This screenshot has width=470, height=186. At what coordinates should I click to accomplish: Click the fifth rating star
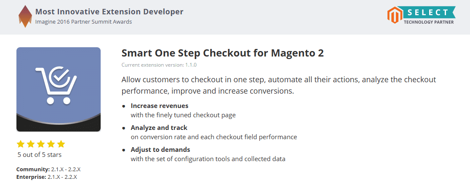coord(61,144)
